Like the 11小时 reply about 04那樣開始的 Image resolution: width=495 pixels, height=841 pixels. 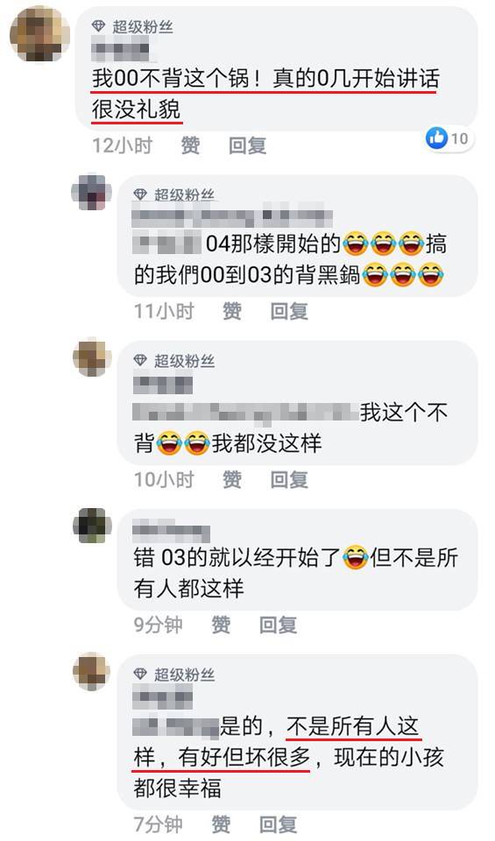[x=231, y=311]
